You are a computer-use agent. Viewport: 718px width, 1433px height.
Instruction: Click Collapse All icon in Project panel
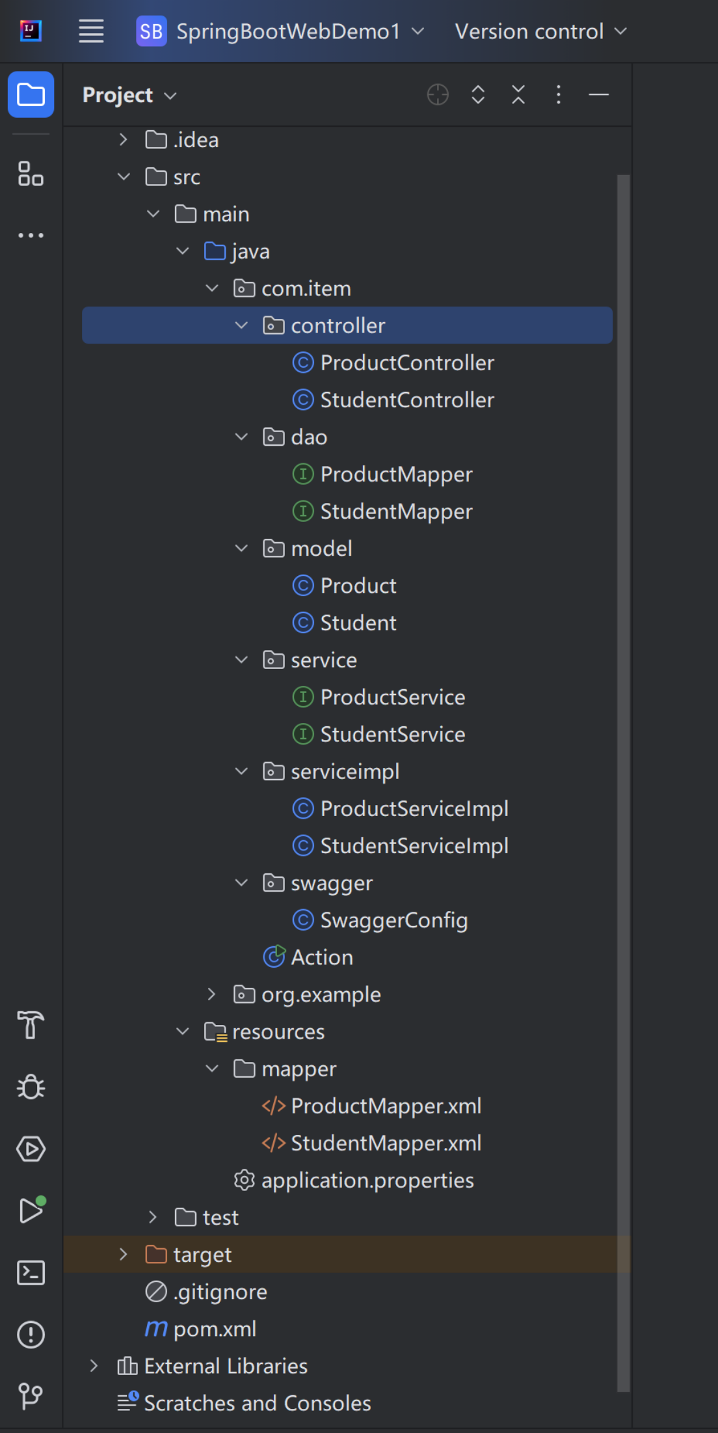(x=518, y=94)
